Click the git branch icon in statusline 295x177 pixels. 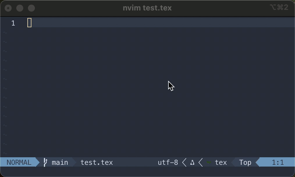tap(45, 162)
